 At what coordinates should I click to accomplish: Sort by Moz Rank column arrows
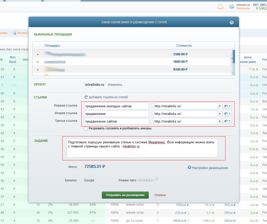click(x=18, y=57)
